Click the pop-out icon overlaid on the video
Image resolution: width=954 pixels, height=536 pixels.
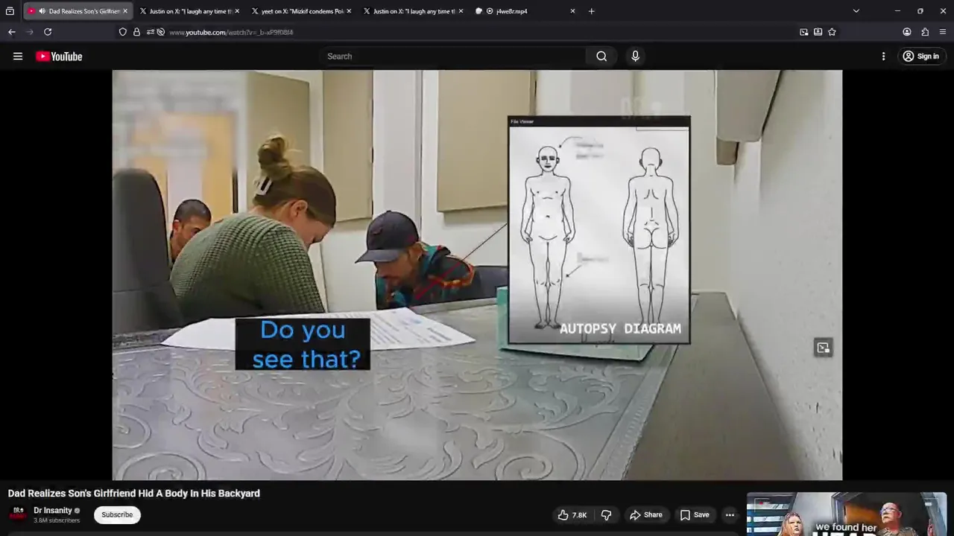pyautogui.click(x=823, y=348)
